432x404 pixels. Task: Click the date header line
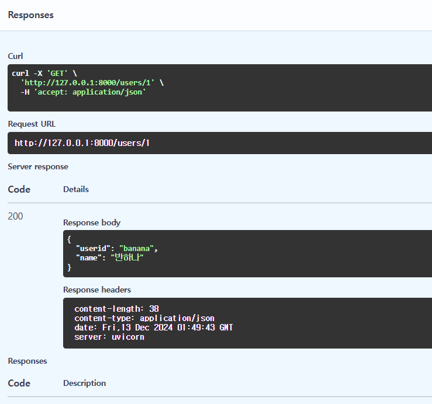[x=154, y=328]
